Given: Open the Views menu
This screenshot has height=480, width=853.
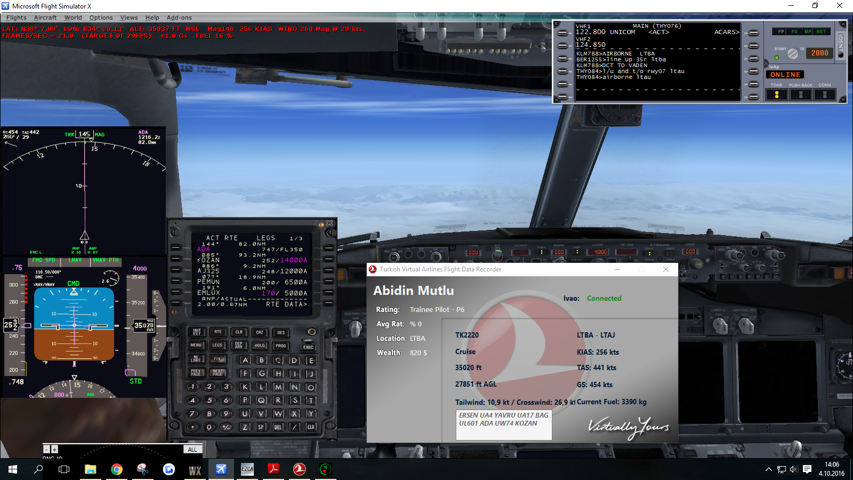Looking at the screenshot, I should click(x=129, y=18).
